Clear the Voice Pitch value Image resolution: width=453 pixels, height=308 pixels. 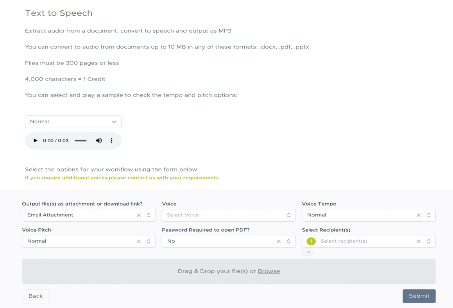(139, 242)
